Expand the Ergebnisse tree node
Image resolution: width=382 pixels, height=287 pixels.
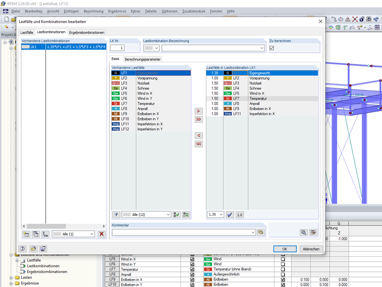tap(11, 283)
